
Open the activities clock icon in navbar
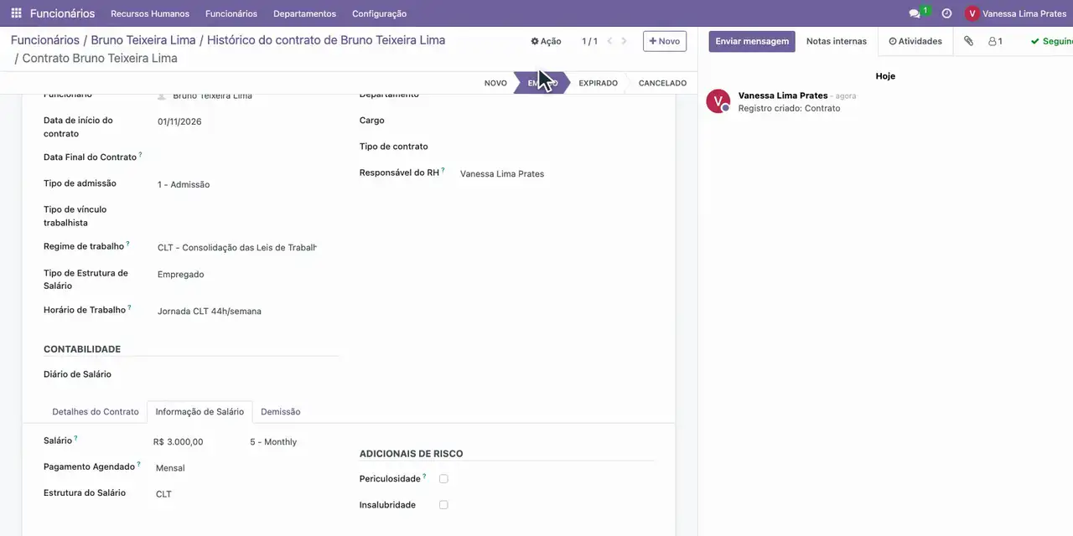tap(946, 13)
